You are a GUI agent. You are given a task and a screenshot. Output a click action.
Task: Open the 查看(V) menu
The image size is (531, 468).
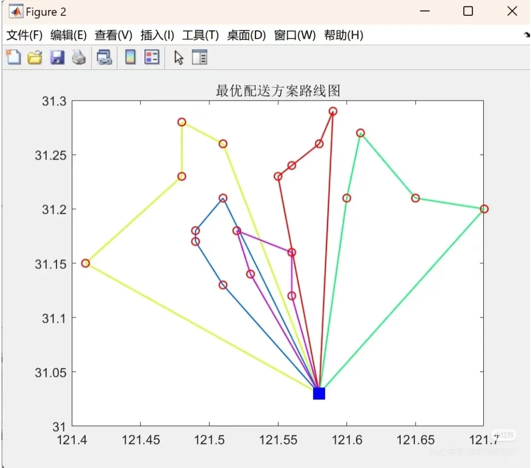click(114, 35)
